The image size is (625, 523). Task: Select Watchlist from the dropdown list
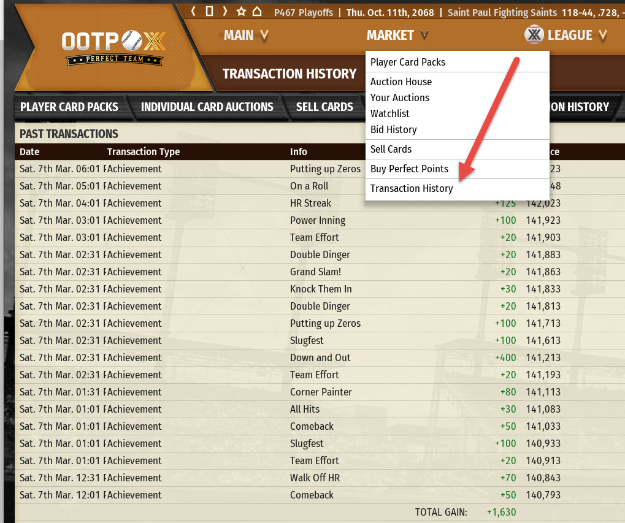390,113
